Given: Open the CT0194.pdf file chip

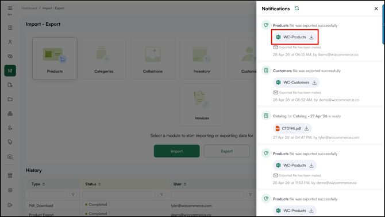Looking at the screenshot, I should tap(292, 128).
